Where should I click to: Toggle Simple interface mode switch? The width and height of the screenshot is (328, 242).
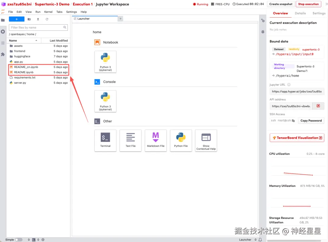(x=19, y=240)
